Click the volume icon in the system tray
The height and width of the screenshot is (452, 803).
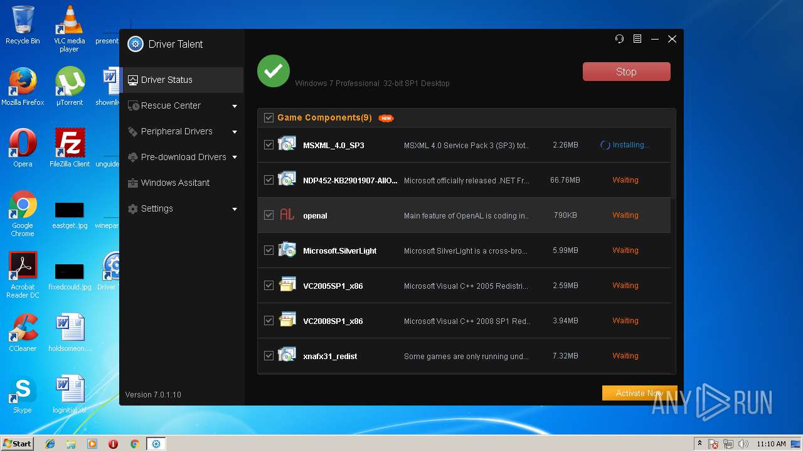[x=743, y=444]
